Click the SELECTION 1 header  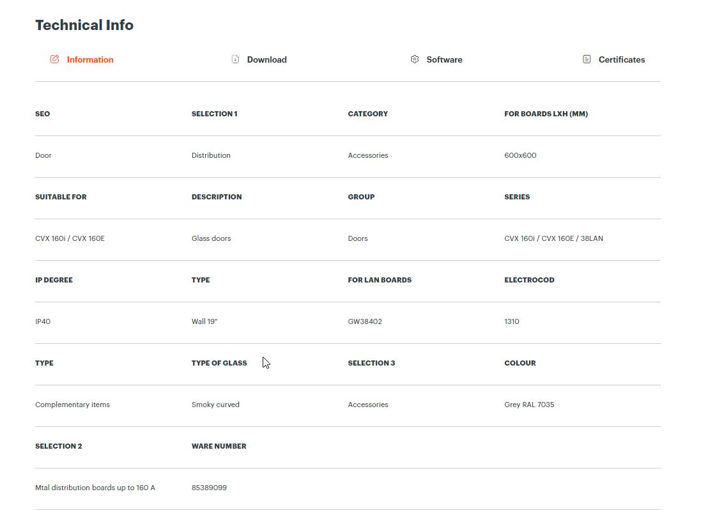(215, 114)
